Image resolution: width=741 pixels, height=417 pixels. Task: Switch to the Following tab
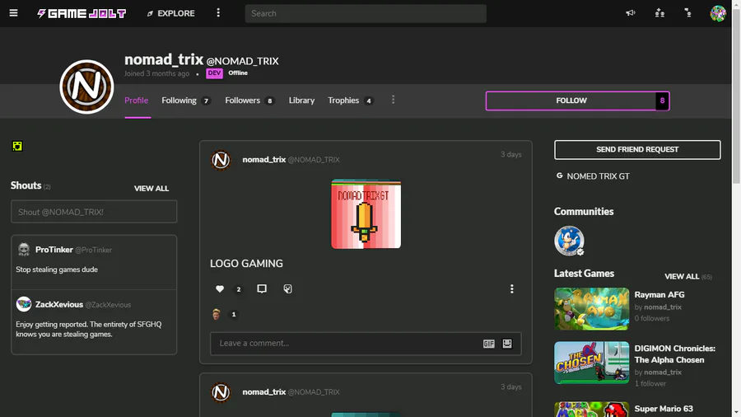coord(186,101)
